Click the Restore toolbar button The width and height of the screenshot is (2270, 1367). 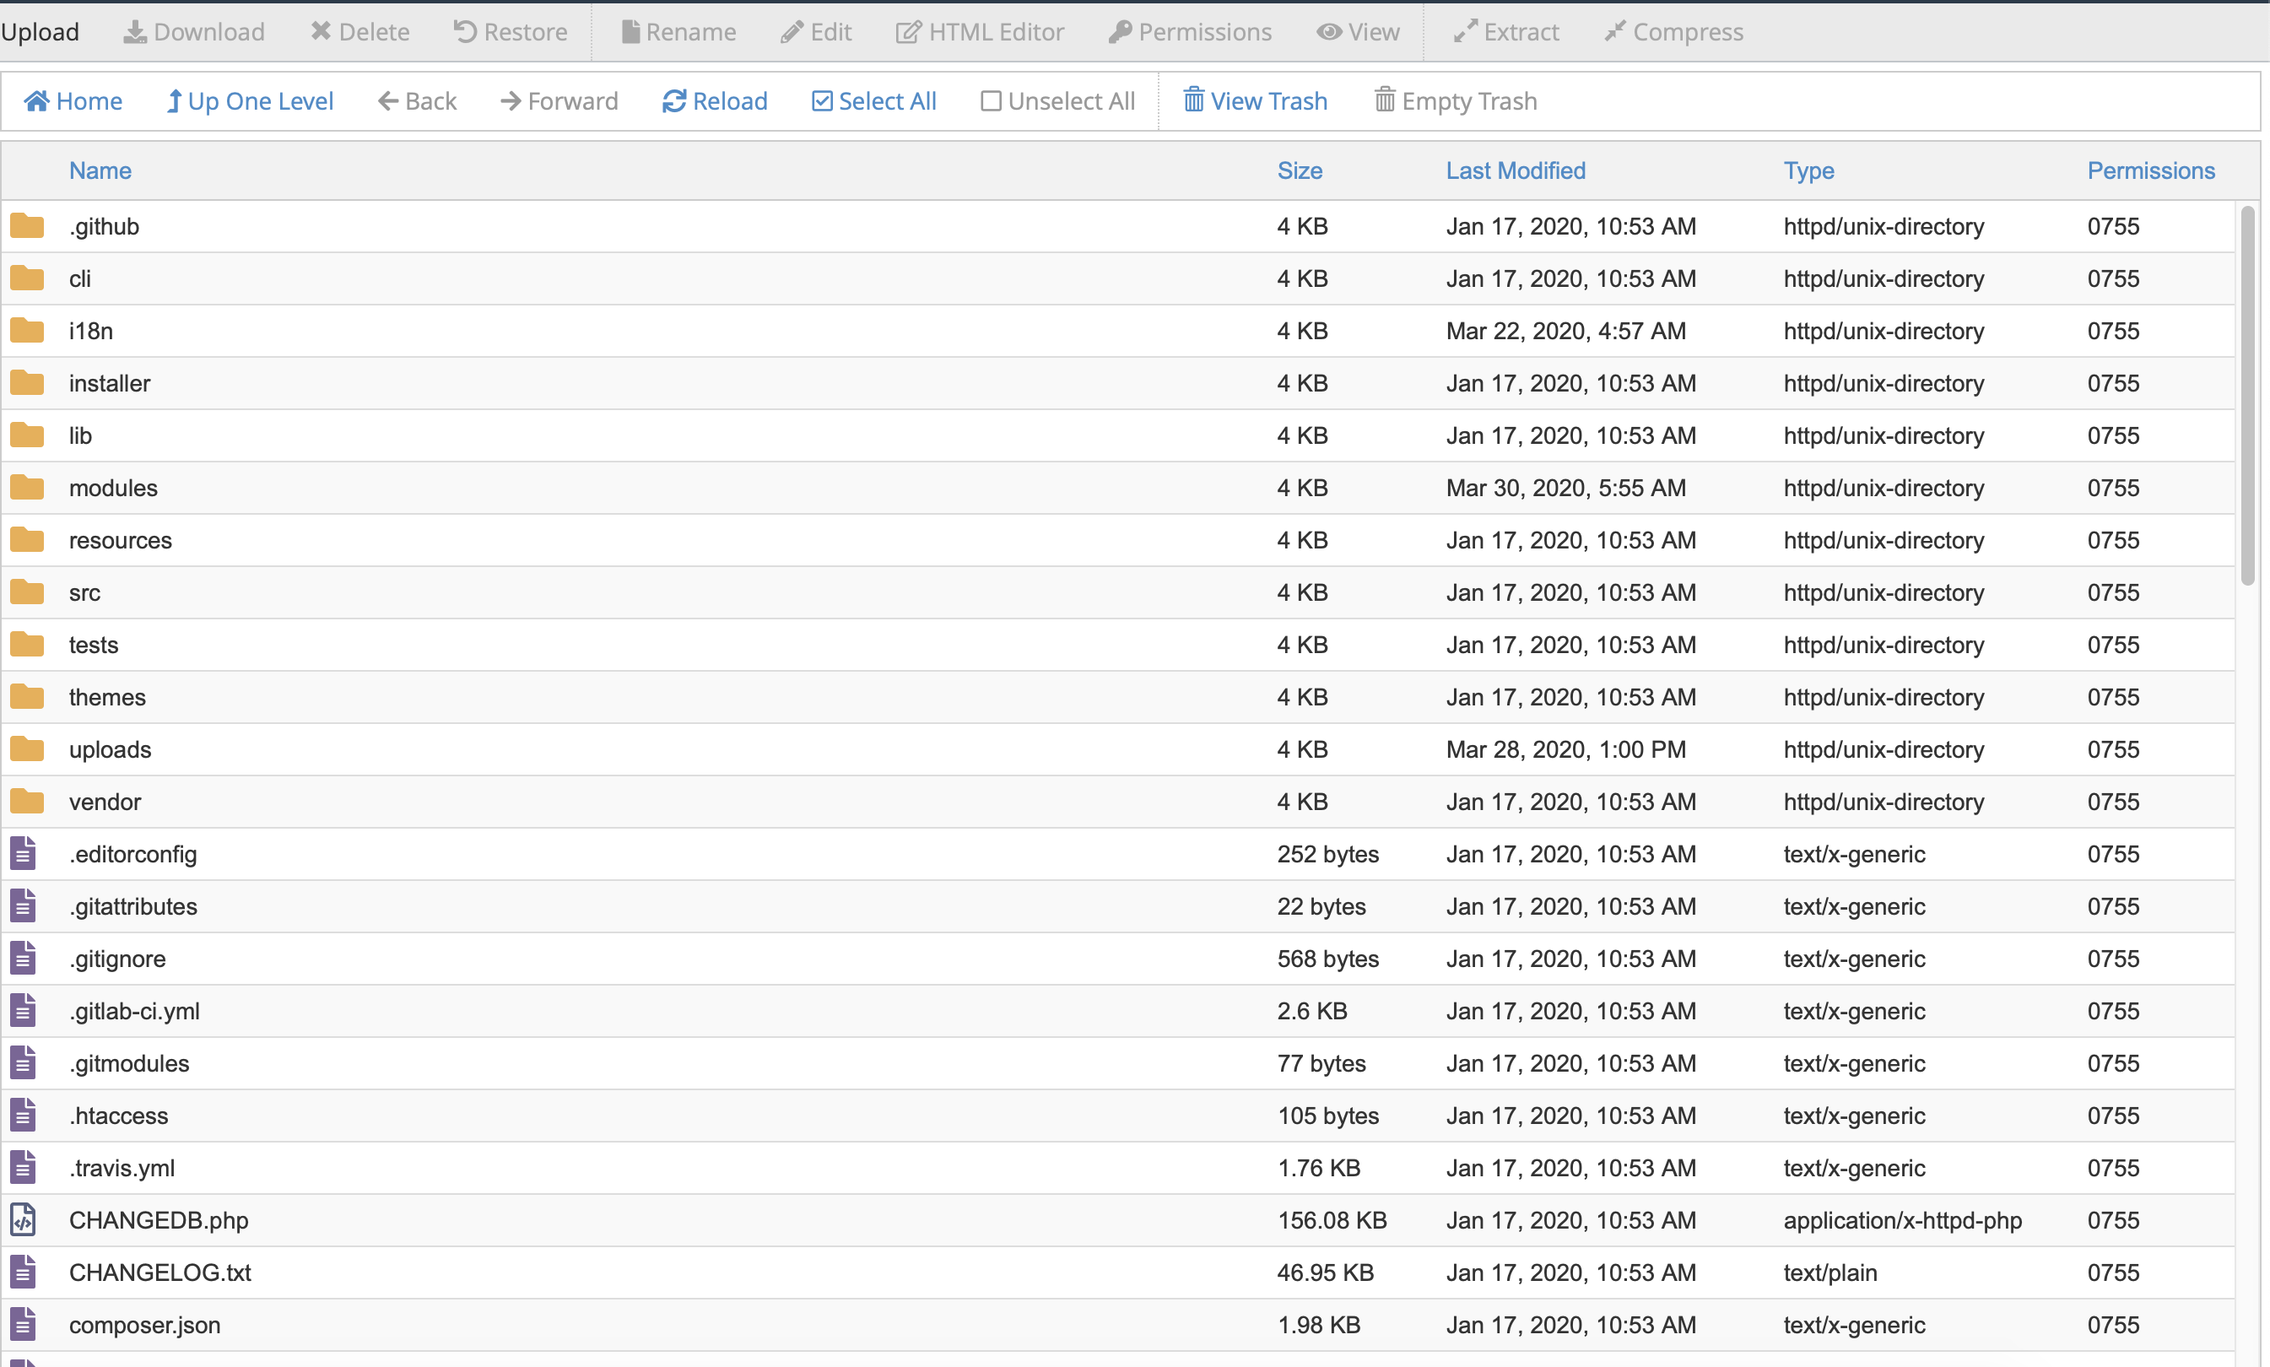pyautogui.click(x=511, y=31)
